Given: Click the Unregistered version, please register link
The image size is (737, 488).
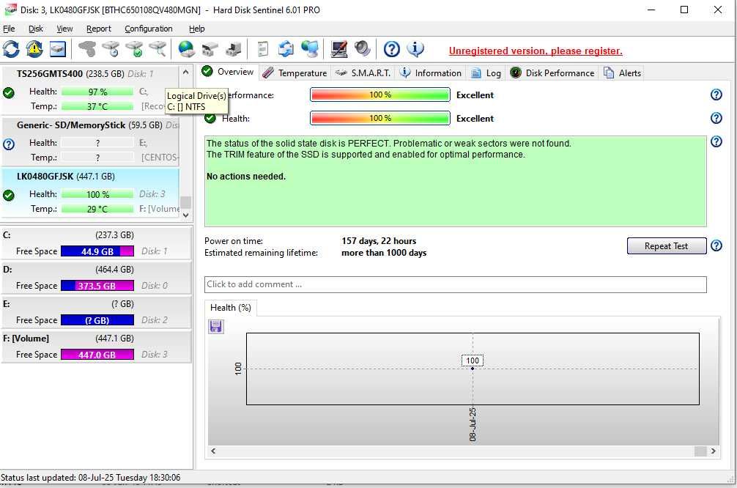Looking at the screenshot, I should point(536,51).
